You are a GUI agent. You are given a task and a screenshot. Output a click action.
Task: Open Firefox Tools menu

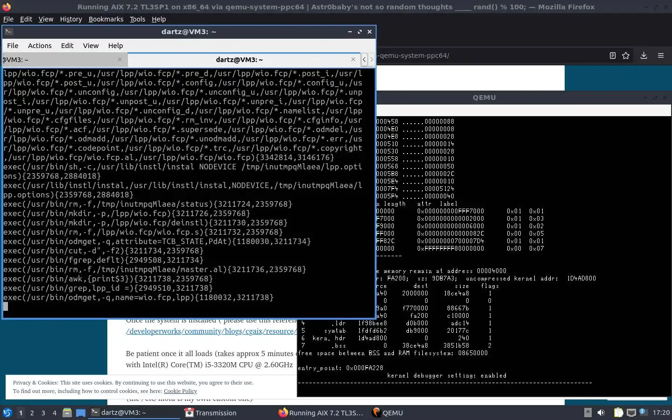(x=137, y=19)
